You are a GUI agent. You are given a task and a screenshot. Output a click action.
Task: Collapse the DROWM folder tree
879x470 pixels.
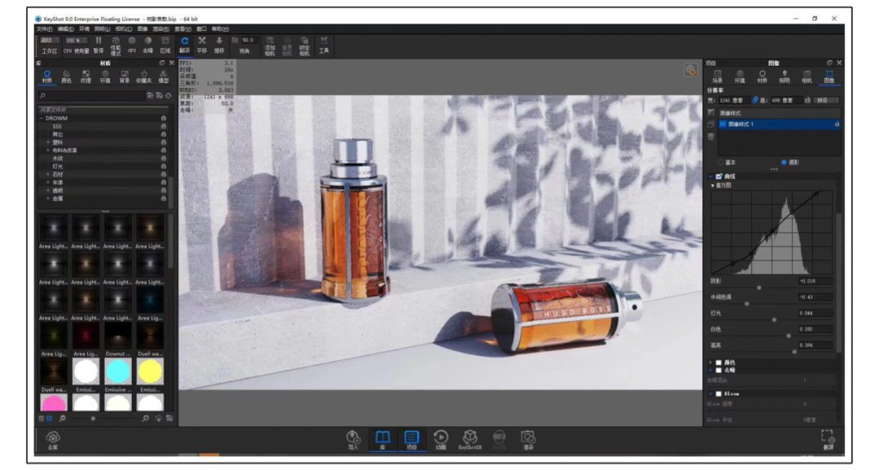click(42, 118)
